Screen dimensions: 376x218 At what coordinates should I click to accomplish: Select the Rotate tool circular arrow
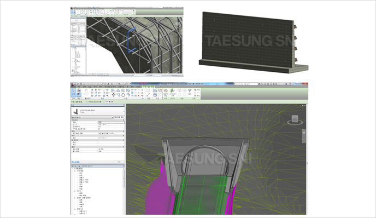pos(124,95)
